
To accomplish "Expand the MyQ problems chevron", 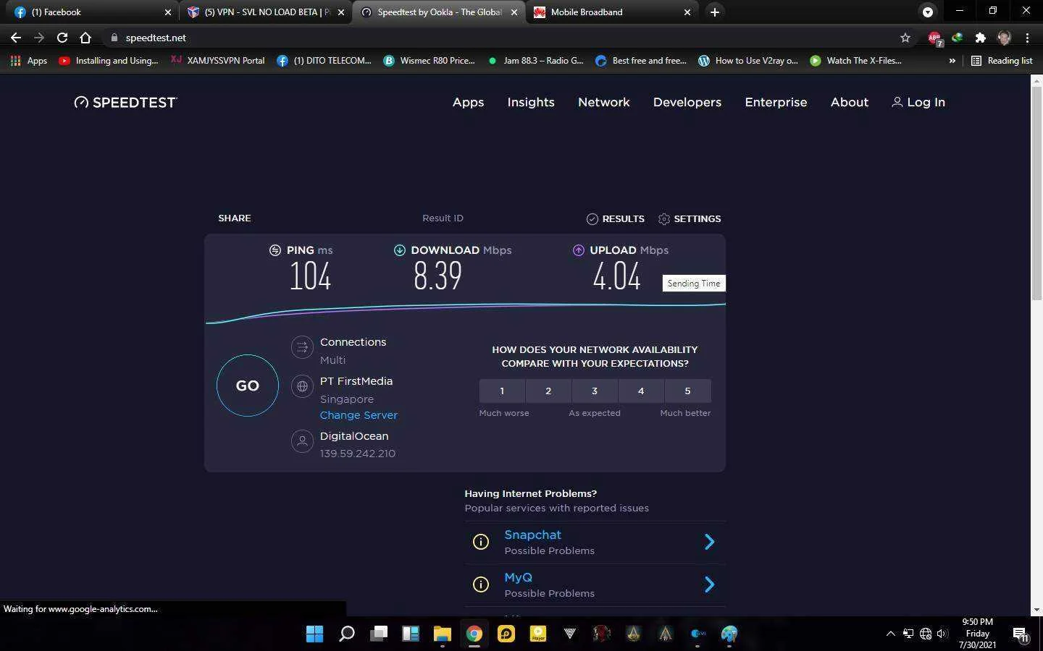I will click(x=710, y=584).
